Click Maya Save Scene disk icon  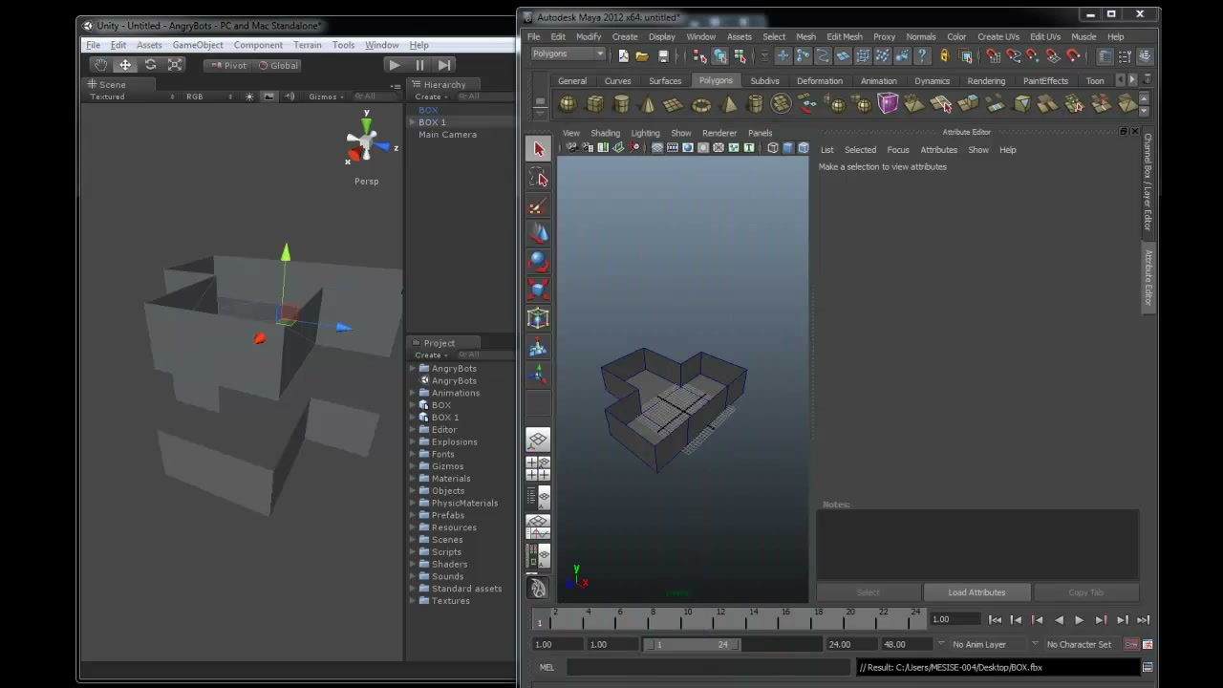(663, 56)
